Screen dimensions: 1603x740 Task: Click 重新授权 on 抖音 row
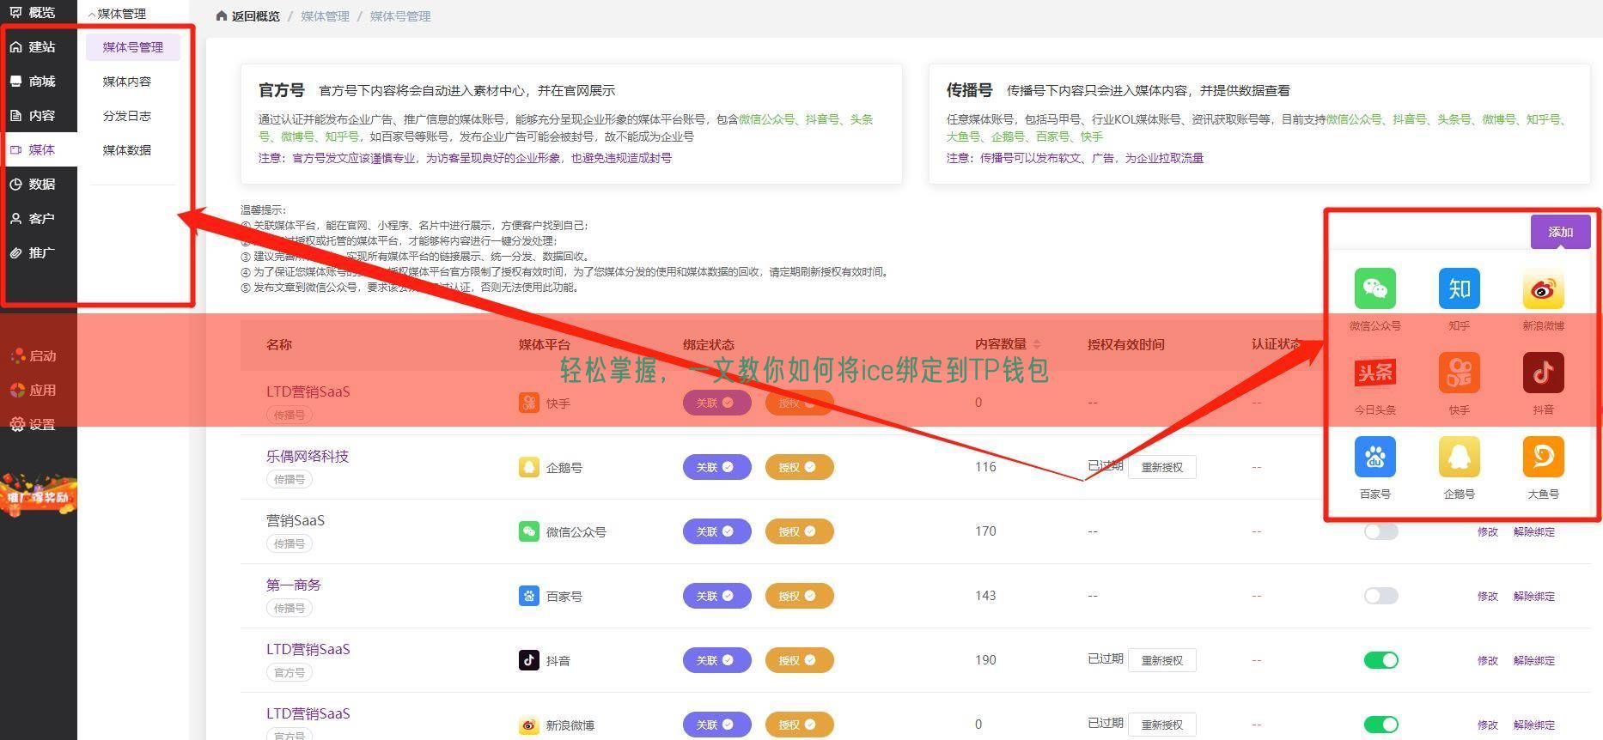pos(1161,660)
